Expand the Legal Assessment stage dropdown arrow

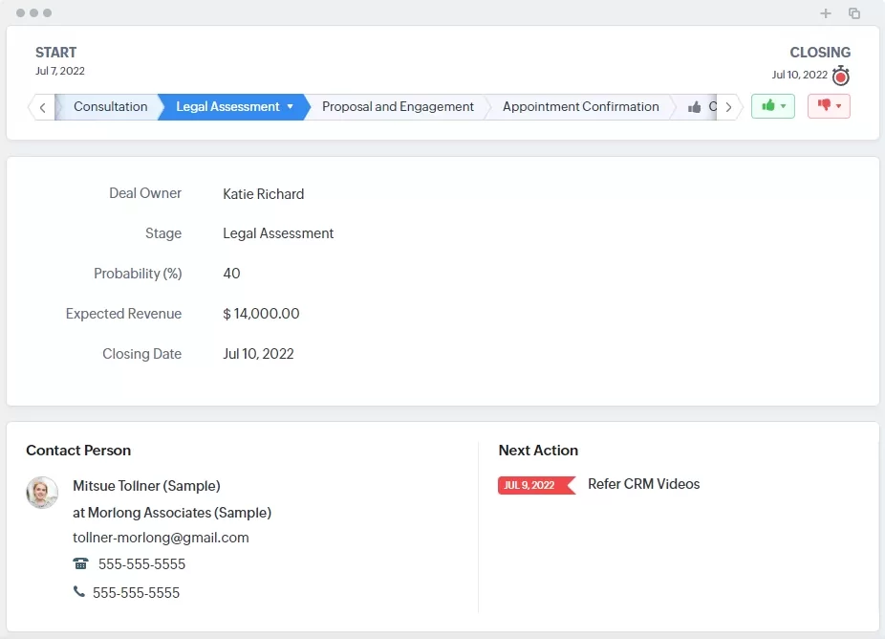pos(290,107)
